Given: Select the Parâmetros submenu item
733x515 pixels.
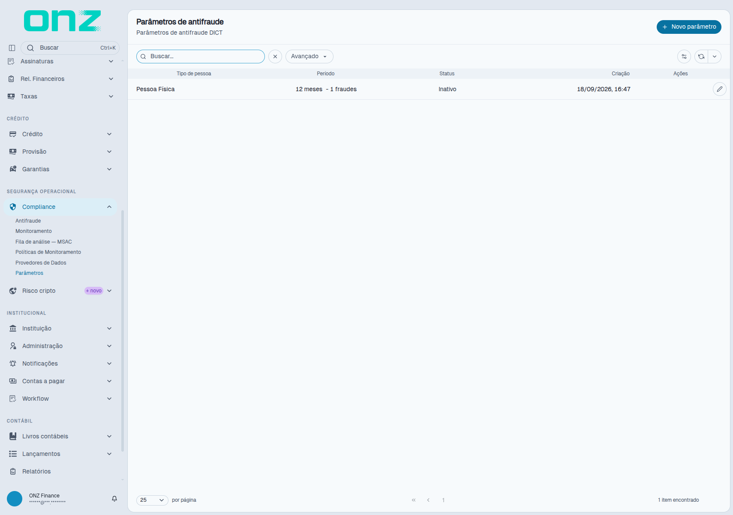Looking at the screenshot, I should click(29, 273).
